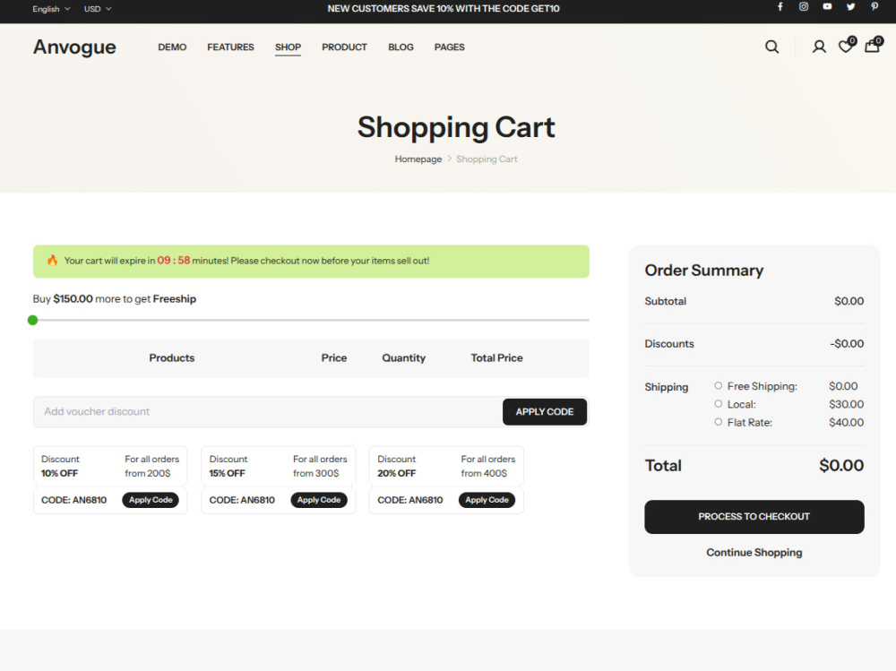Open the Twitter social icon
Screen dimensions: 896x671
[x=851, y=7]
